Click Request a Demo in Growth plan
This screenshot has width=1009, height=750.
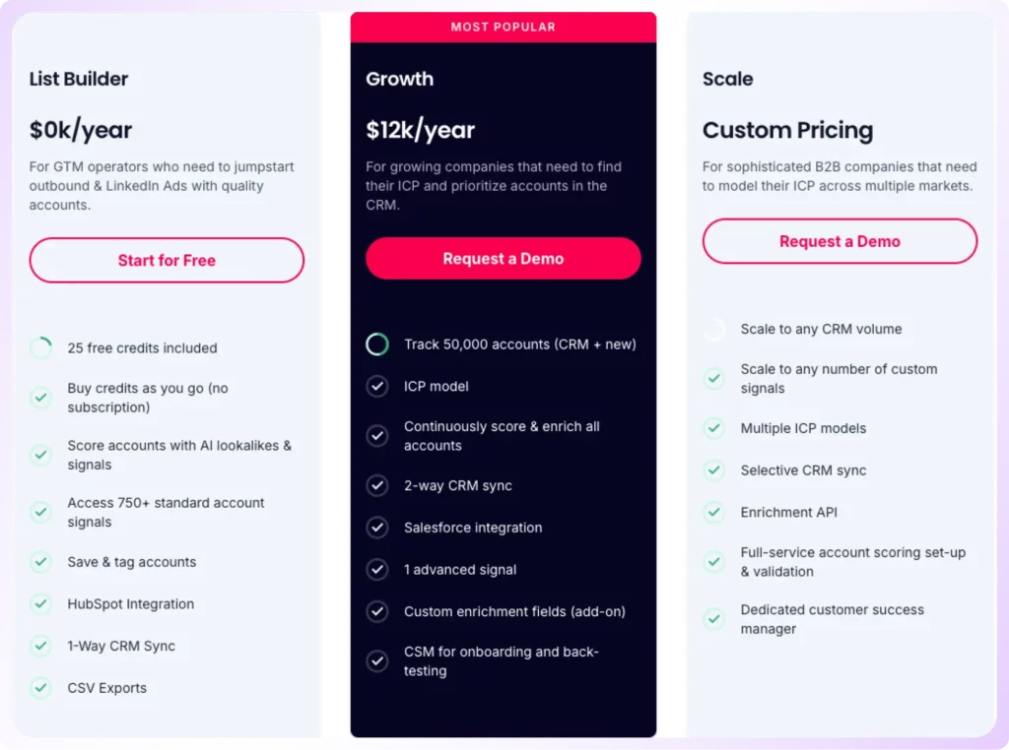pos(504,258)
